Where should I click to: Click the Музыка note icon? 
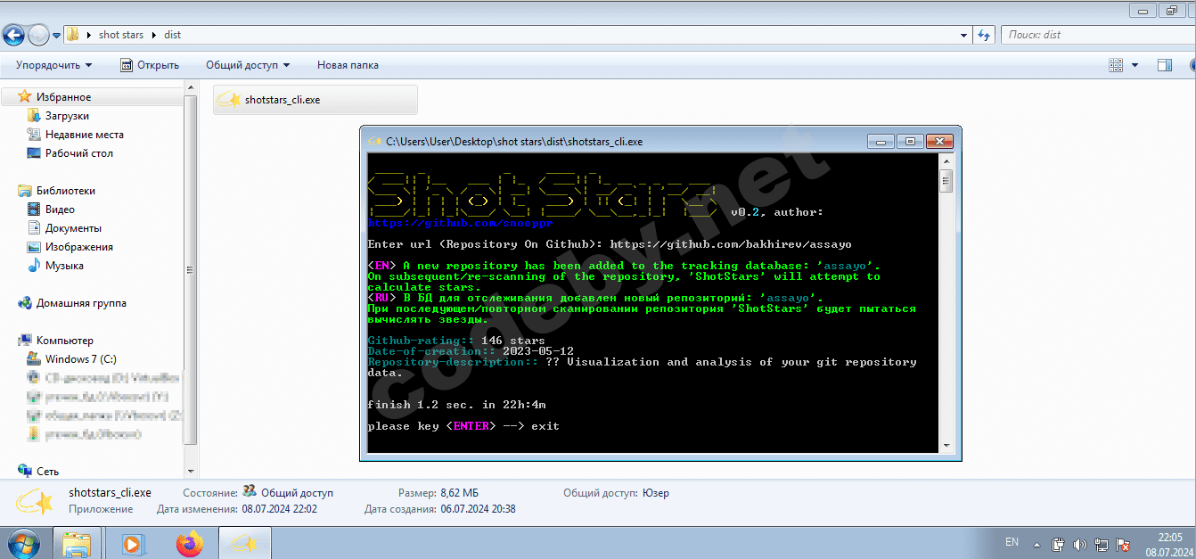point(35,266)
